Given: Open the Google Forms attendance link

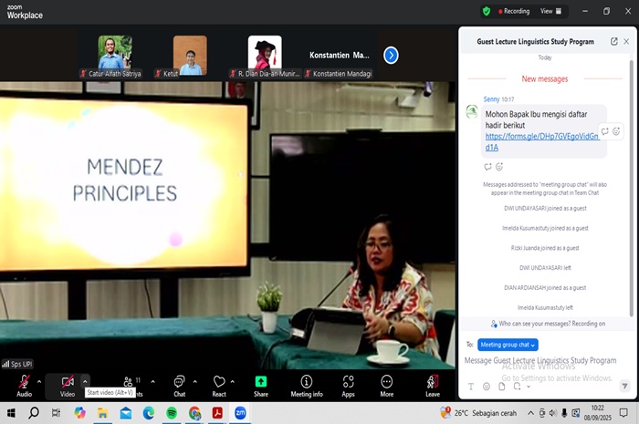Looking at the screenshot, I should point(541,140).
